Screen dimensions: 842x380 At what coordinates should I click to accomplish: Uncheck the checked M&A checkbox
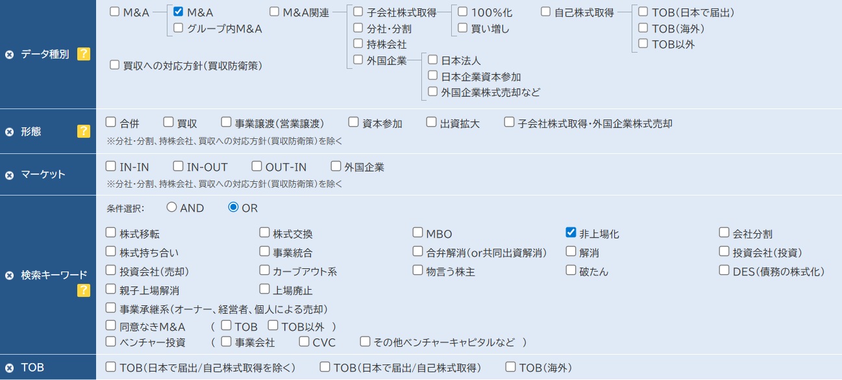click(x=179, y=12)
